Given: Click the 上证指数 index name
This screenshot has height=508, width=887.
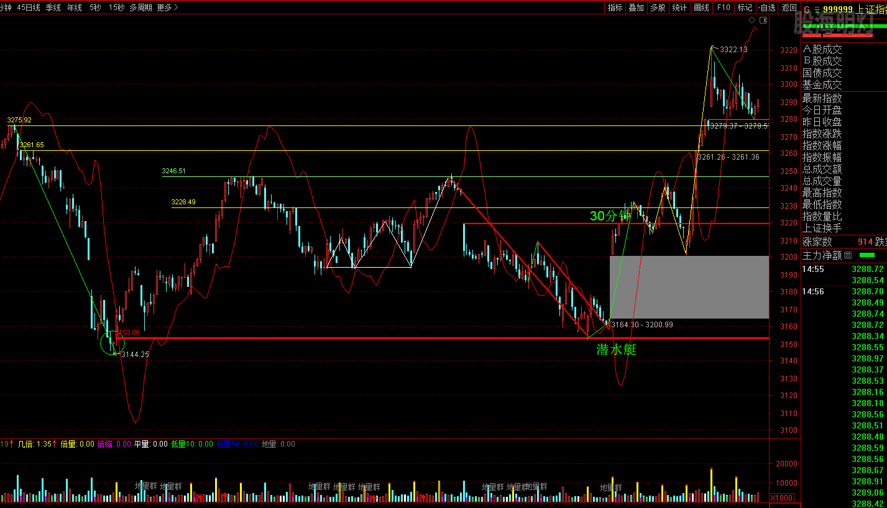Looking at the screenshot, I should 871,9.
